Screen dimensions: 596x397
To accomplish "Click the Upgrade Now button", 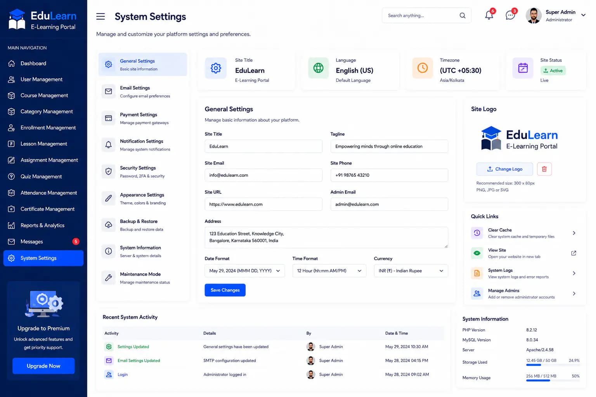I will tap(43, 366).
